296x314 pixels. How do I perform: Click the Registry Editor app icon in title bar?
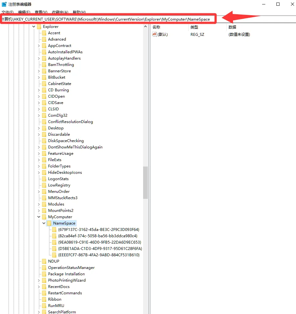tap(4, 4)
